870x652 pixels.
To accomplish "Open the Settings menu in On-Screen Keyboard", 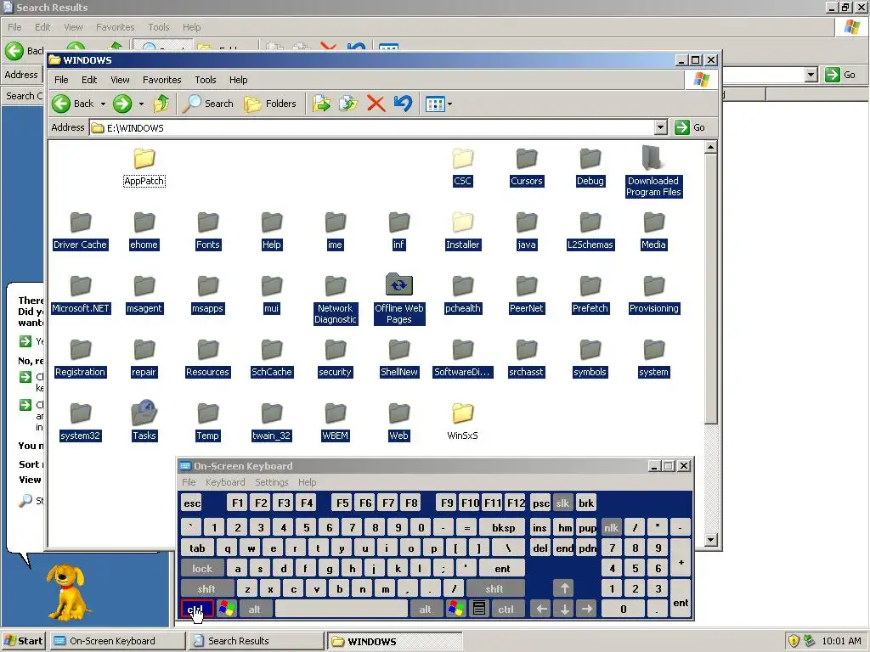I will [x=272, y=482].
